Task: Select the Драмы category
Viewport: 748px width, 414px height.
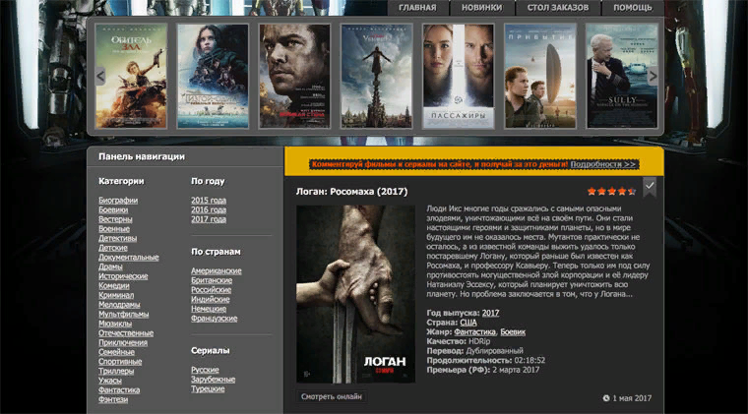Action: click(x=110, y=266)
